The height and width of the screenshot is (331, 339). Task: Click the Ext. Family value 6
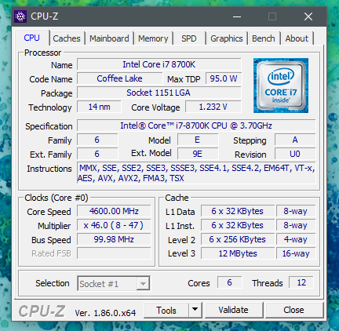point(97,154)
